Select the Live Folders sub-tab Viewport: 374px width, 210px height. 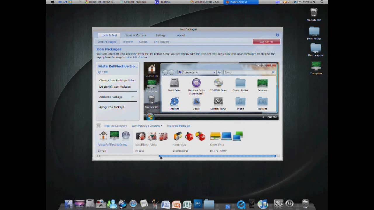(162, 42)
